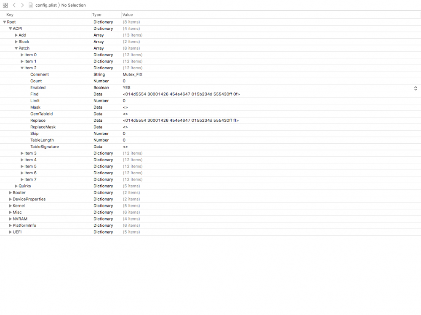Click the Find data value ending 0f
The width and height of the screenshot is (421, 315).
pyautogui.click(x=181, y=94)
